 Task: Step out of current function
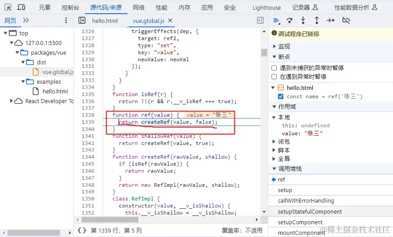point(316,20)
